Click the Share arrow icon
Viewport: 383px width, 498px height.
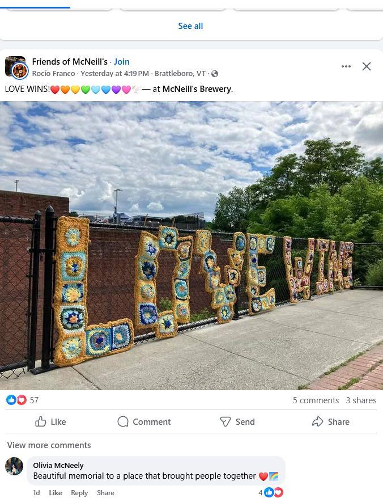tap(317, 421)
